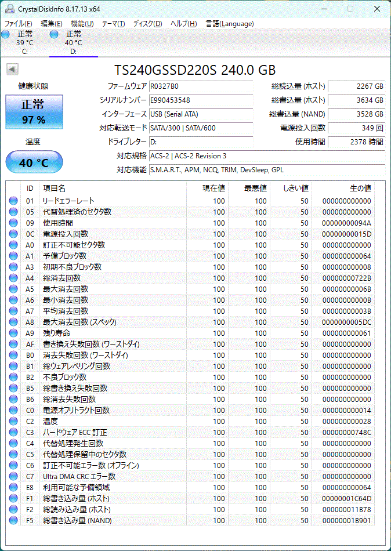Select the 書き換え失敗回数 (ワーストダイ) row name
The height and width of the screenshot is (551, 391).
tap(91, 345)
